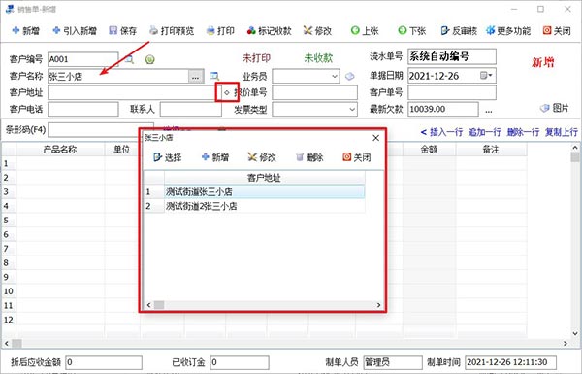Screen dimensions: 582x374
Task: Click the green round icon next to 客户编号
Action: pos(150,59)
